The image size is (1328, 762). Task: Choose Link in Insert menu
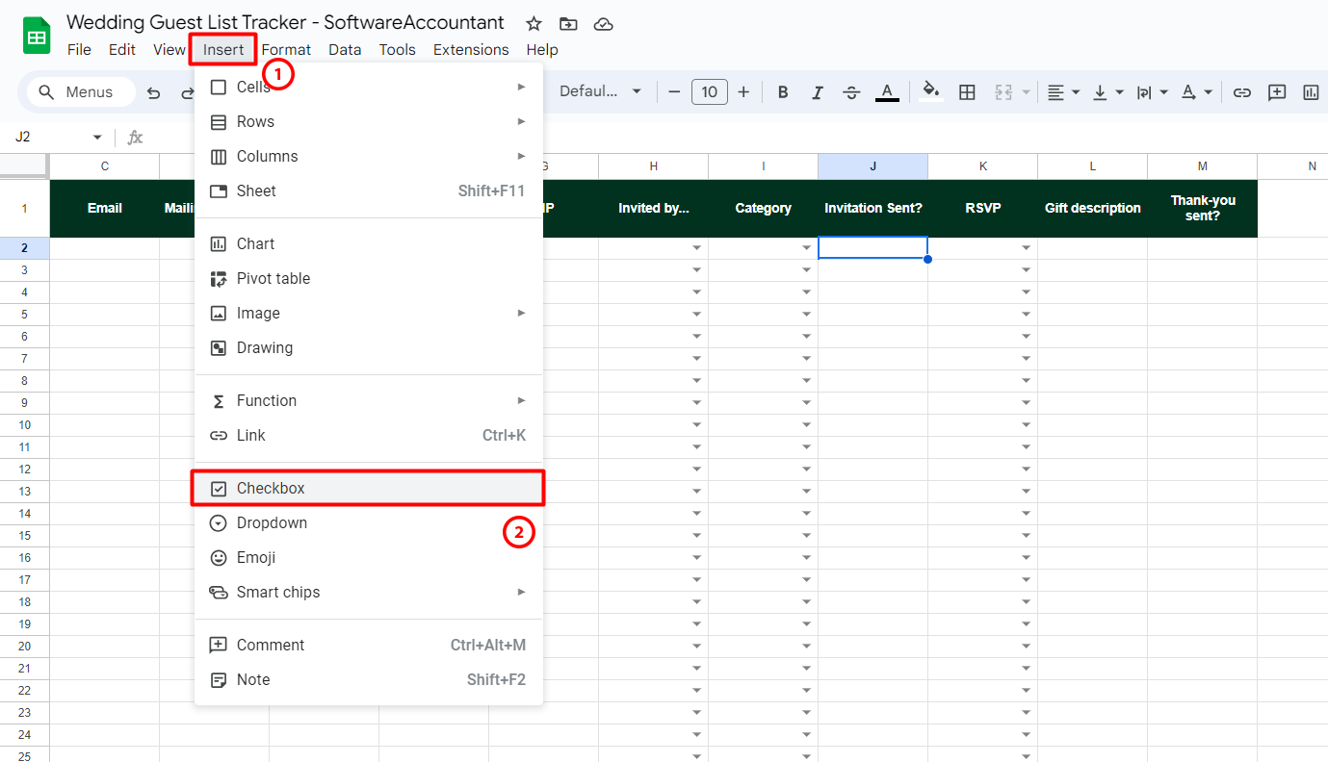pos(369,435)
